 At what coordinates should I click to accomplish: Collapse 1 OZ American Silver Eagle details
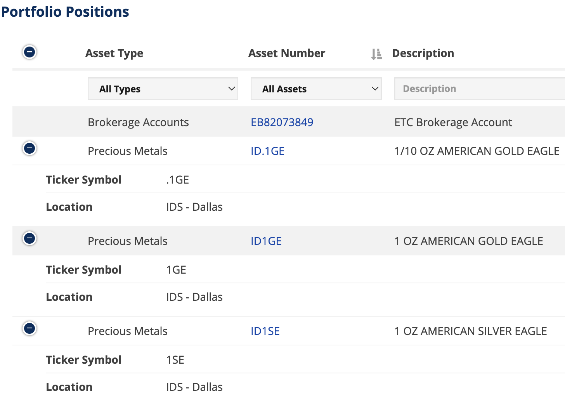(29, 328)
